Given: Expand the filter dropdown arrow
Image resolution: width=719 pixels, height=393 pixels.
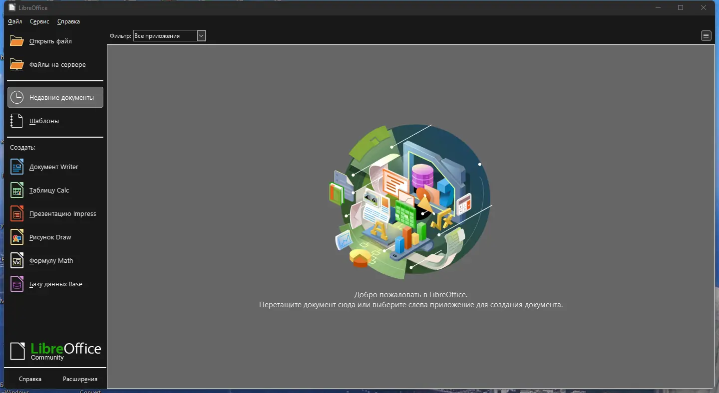Looking at the screenshot, I should (201, 36).
